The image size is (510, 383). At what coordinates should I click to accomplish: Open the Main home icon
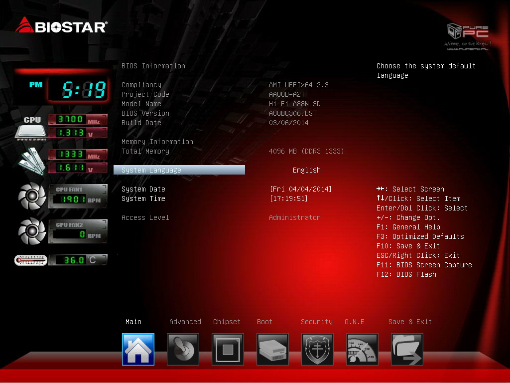click(138, 349)
